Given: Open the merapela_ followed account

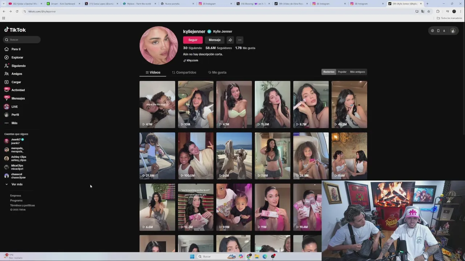Looking at the screenshot, I should point(14,150).
